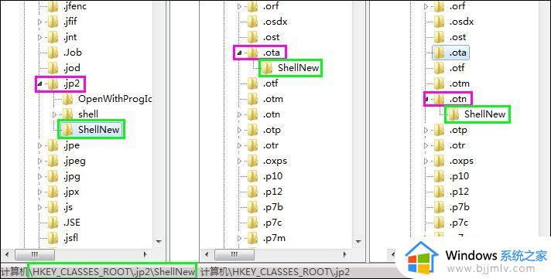Select the highlighted .ota key in right pane

(450, 53)
